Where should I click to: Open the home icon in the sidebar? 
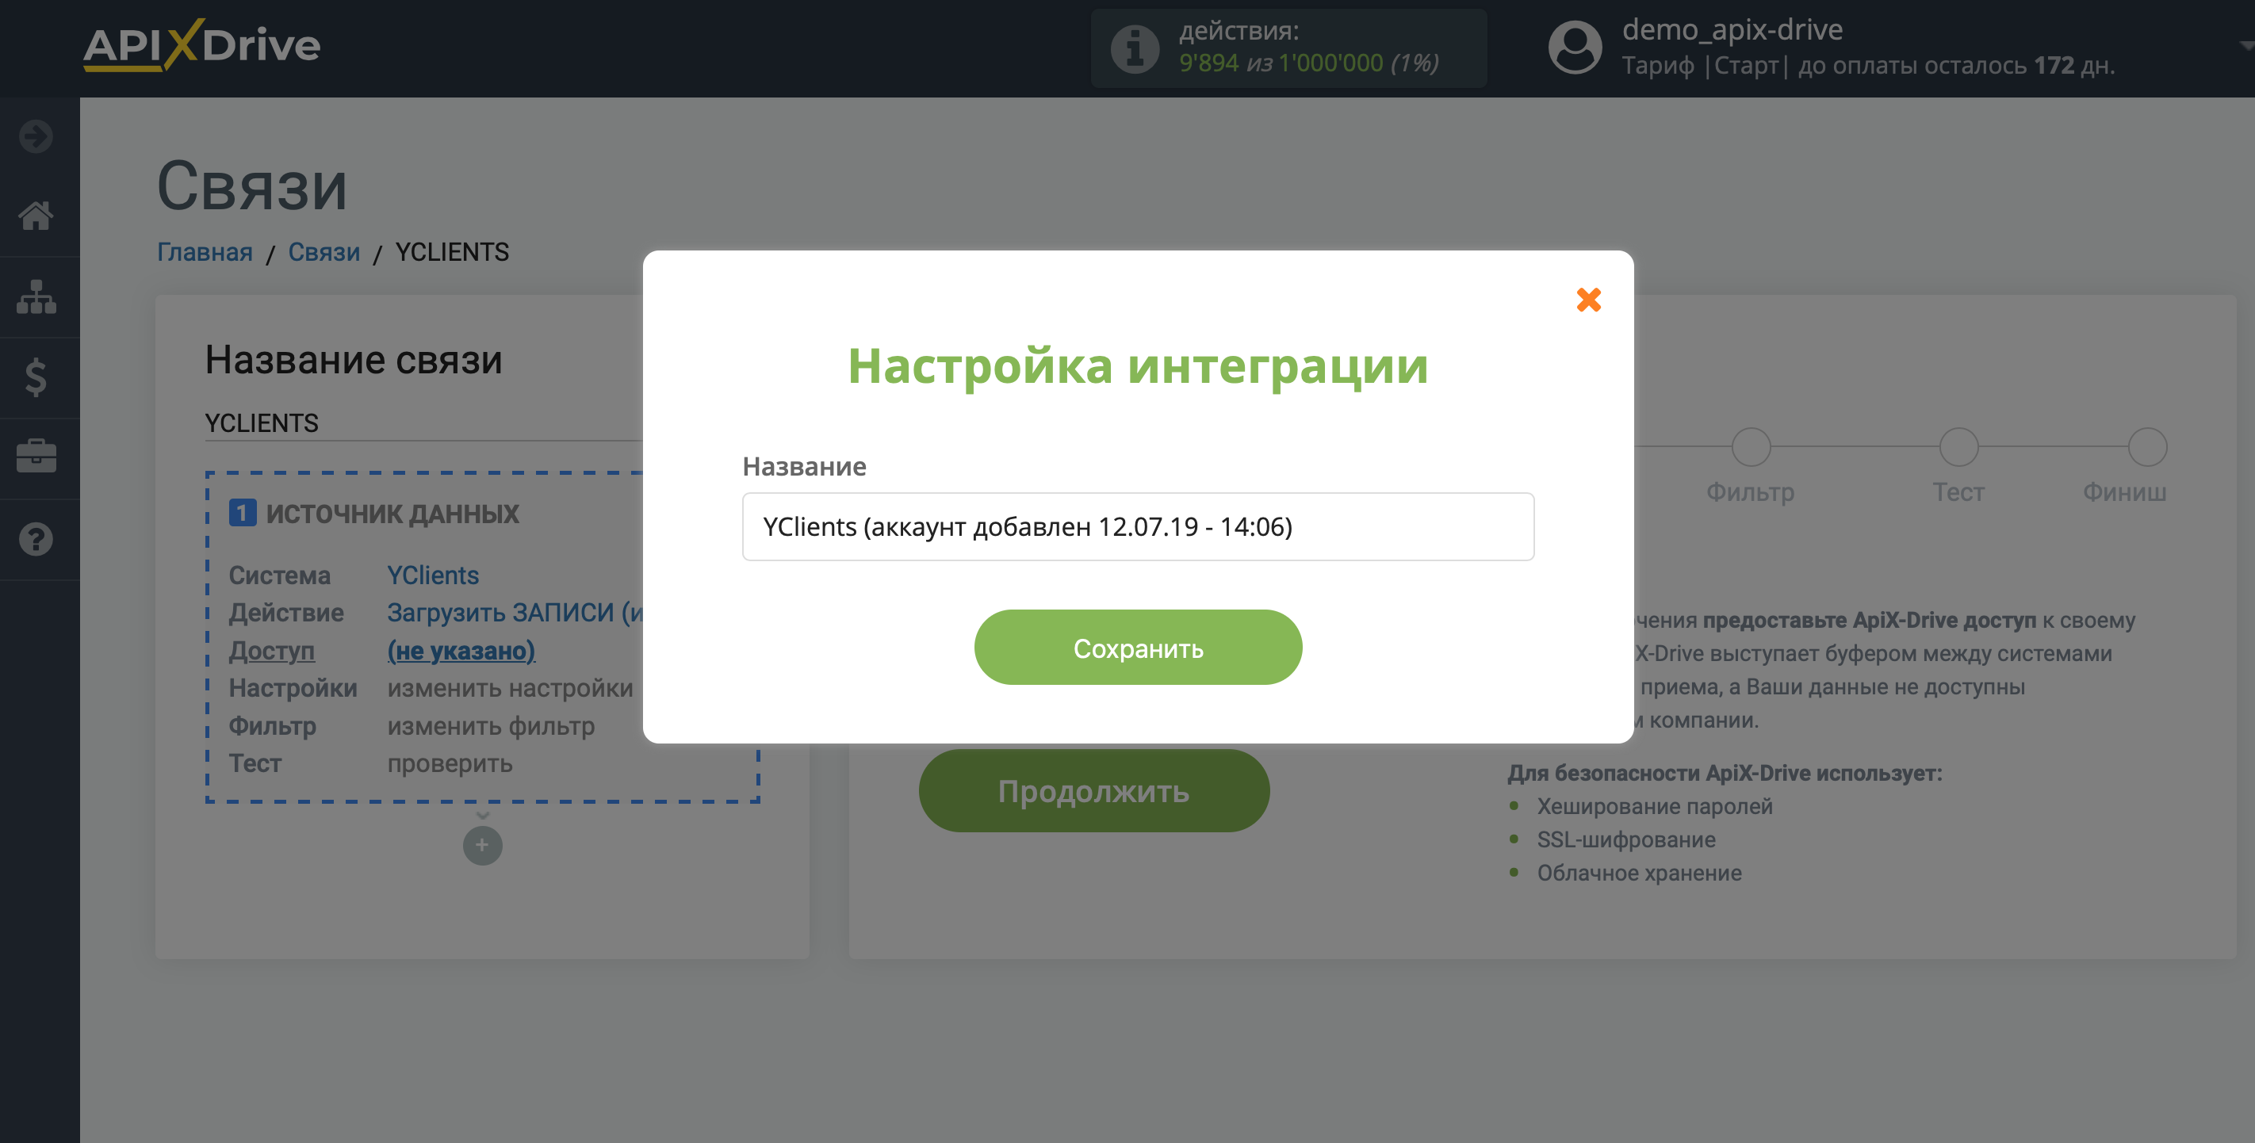click(36, 216)
